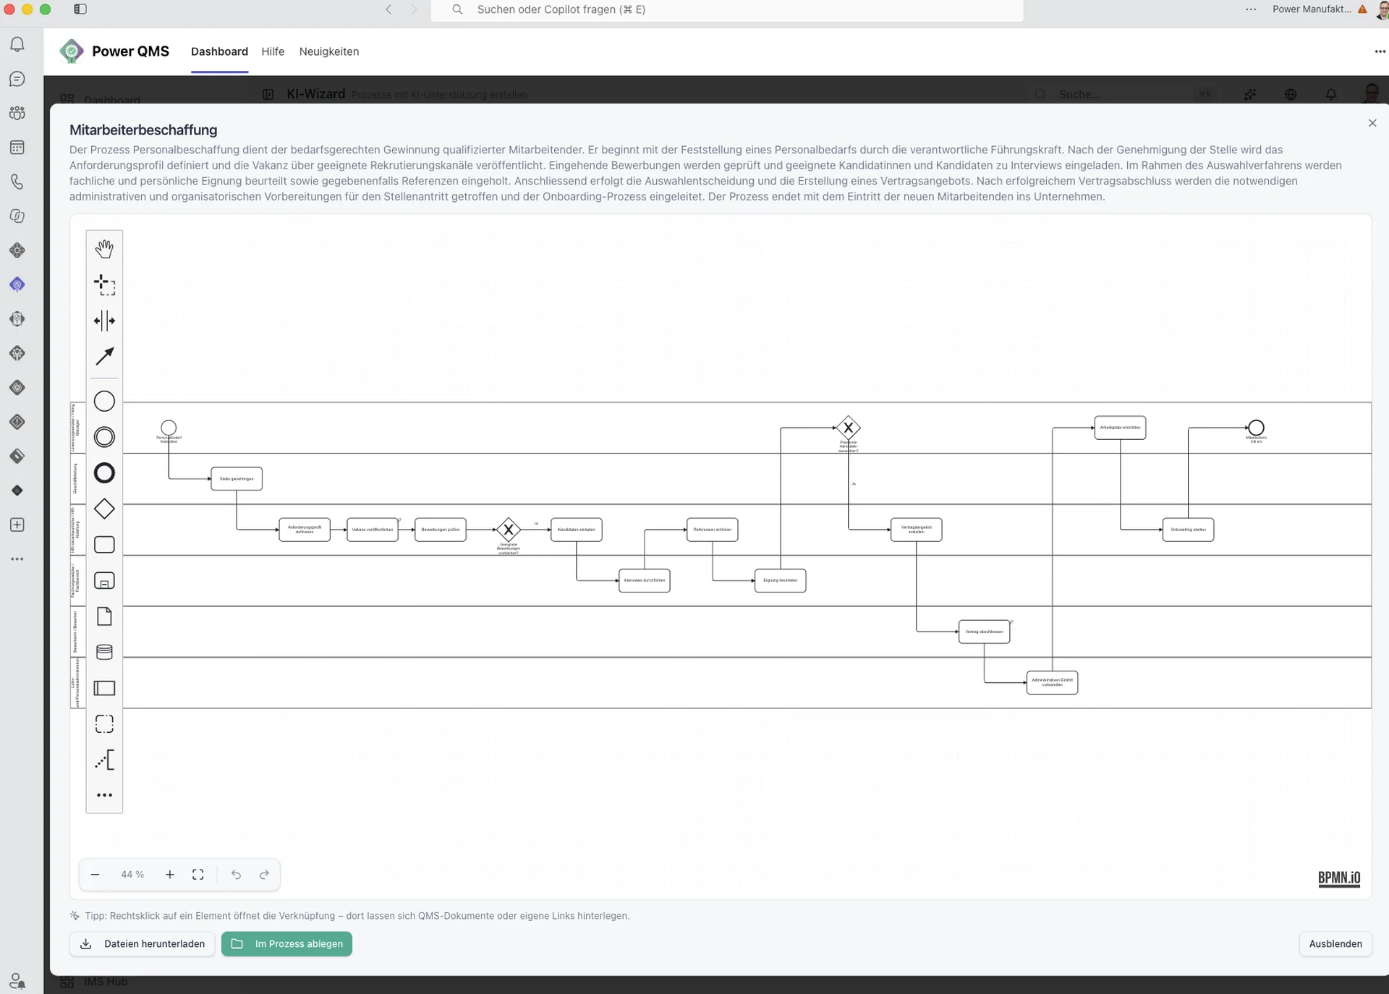Open the Power QMS tab options ellipsis
The height and width of the screenshot is (994, 1389).
(1380, 51)
